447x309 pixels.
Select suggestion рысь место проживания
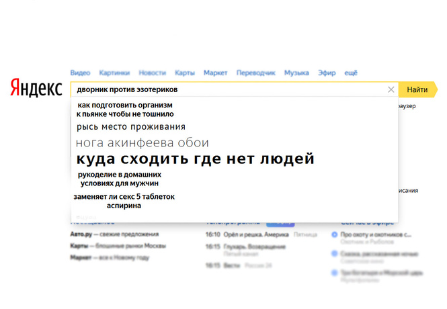pyautogui.click(x=131, y=127)
